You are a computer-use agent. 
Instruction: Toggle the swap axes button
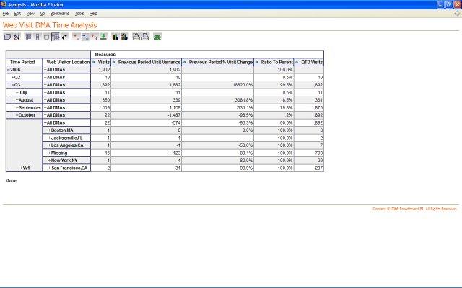coord(64,36)
